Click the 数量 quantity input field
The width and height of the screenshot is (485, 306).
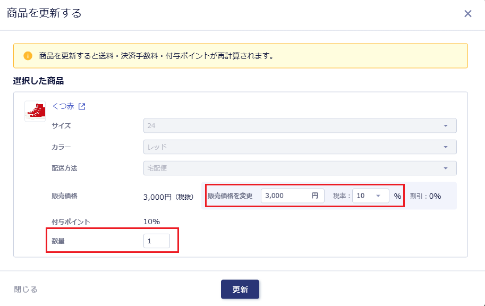coord(156,241)
